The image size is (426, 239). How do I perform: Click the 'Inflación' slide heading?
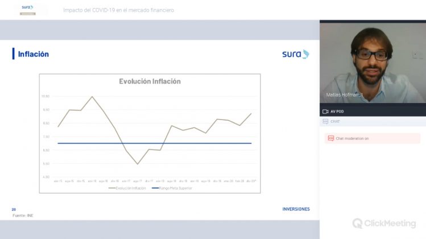click(33, 54)
